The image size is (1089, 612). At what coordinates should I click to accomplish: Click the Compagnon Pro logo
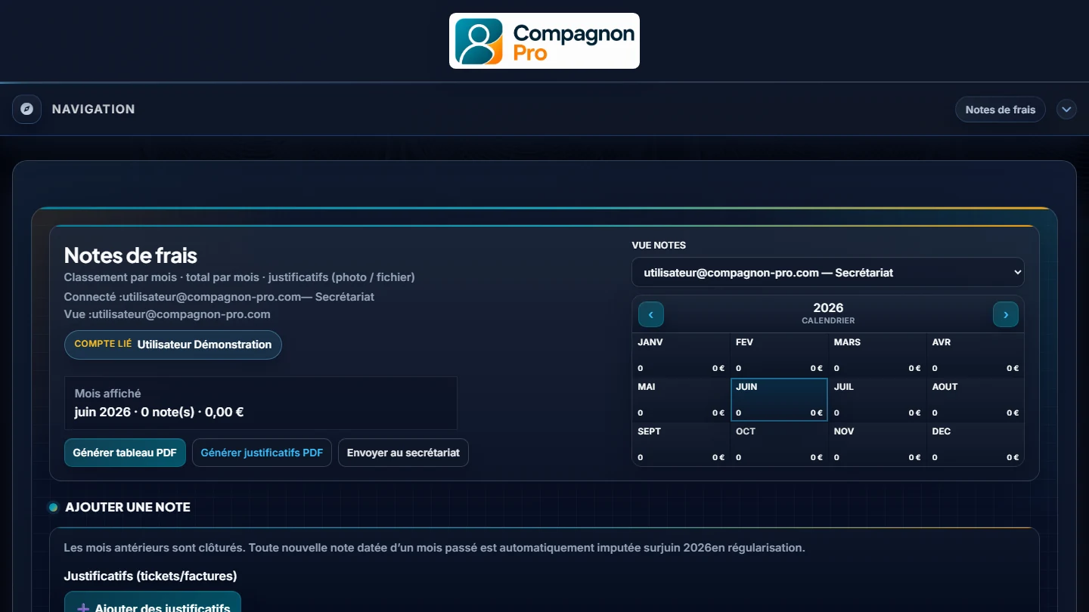[x=544, y=41]
